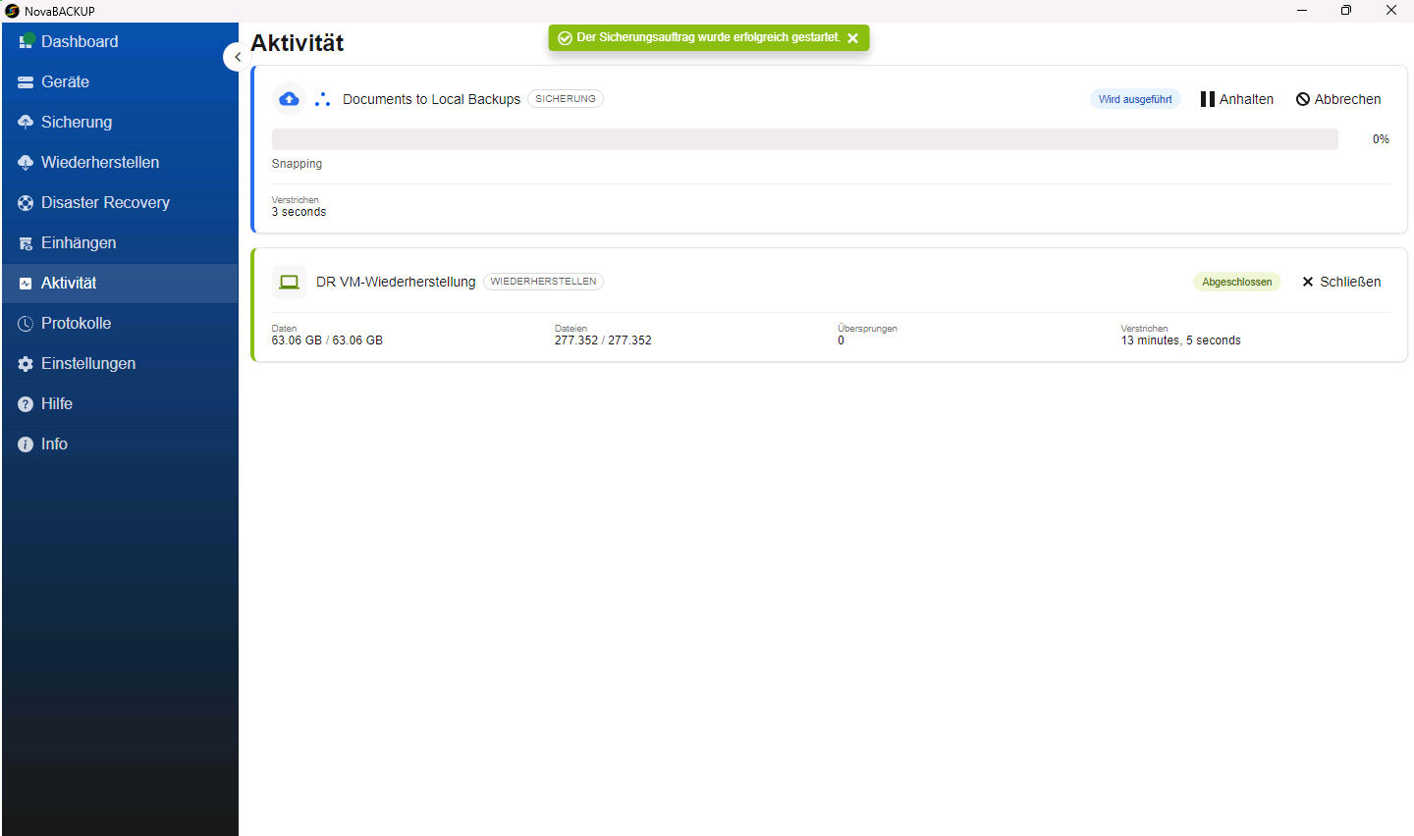
Task: Click the 0% progress percentage
Action: pos(1381,139)
